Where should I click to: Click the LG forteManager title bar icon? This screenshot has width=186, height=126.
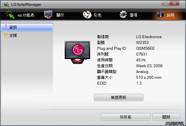pyautogui.click(x=7, y=5)
